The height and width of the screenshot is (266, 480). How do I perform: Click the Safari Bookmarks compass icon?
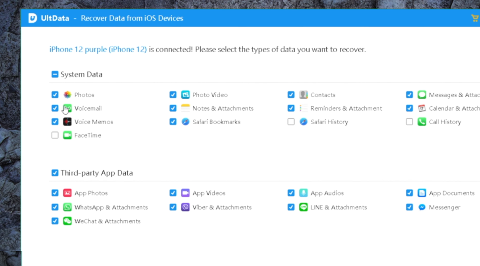click(185, 122)
